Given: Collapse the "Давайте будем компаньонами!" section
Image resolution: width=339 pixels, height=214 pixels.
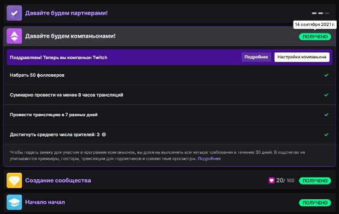Looking at the screenshot, I should [x=170, y=36].
